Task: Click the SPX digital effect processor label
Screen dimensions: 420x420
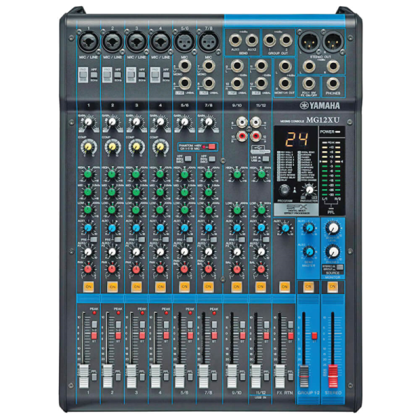Action: click(297, 209)
